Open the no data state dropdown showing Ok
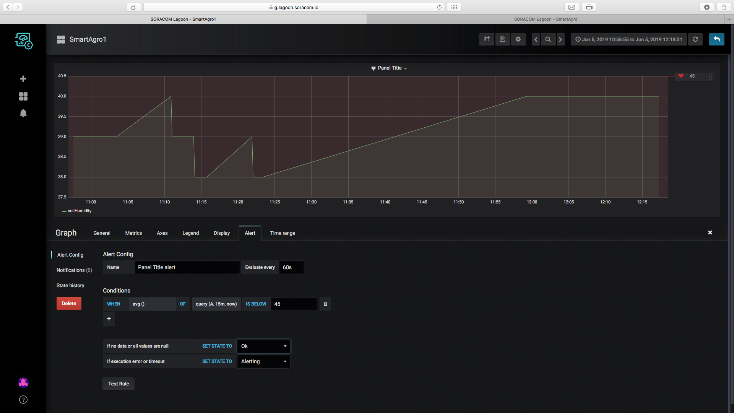Viewport: 734px width, 413px height. 263,346
